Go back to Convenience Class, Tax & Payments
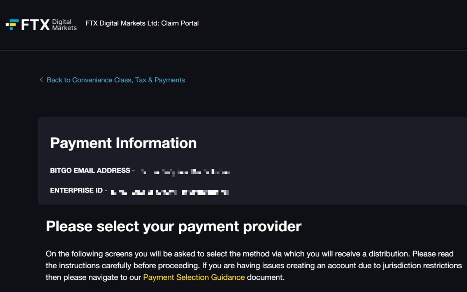Screen dimensions: 467x292 pos(116,80)
